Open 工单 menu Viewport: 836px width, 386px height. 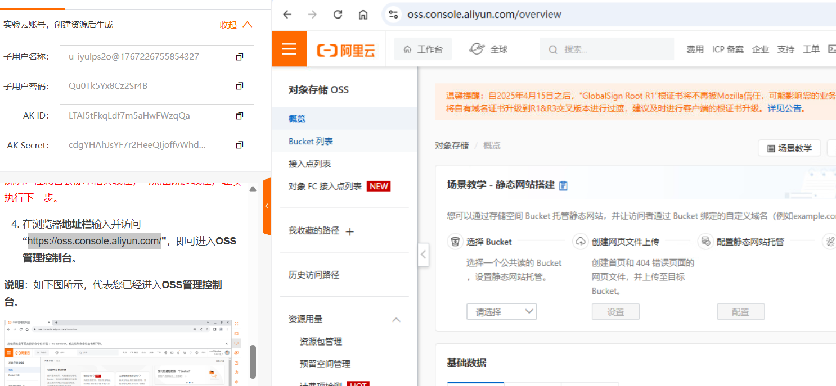pos(811,49)
